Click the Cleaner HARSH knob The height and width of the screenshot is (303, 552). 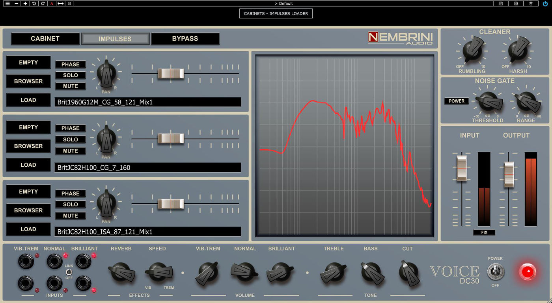coord(518,50)
